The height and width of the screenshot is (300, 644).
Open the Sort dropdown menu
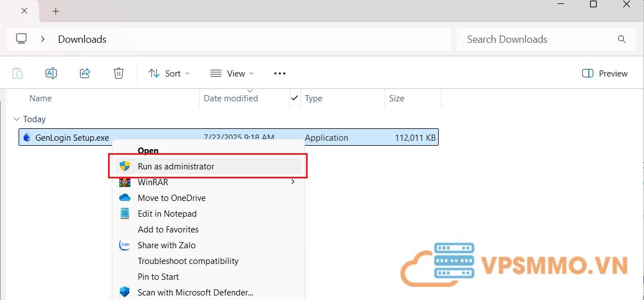point(169,73)
